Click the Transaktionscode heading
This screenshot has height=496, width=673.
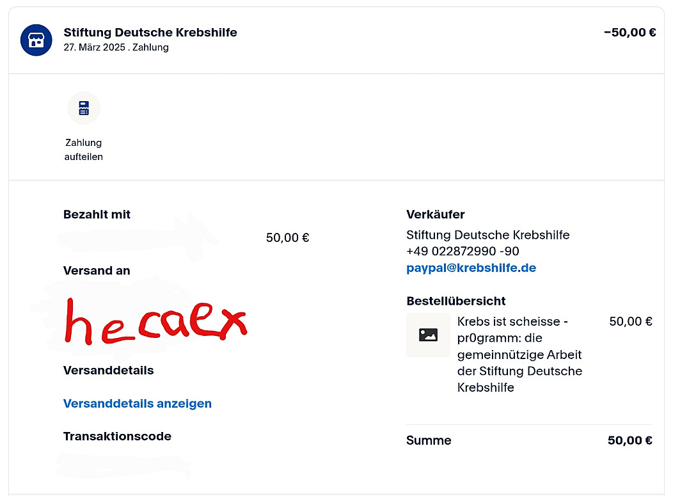(x=117, y=436)
